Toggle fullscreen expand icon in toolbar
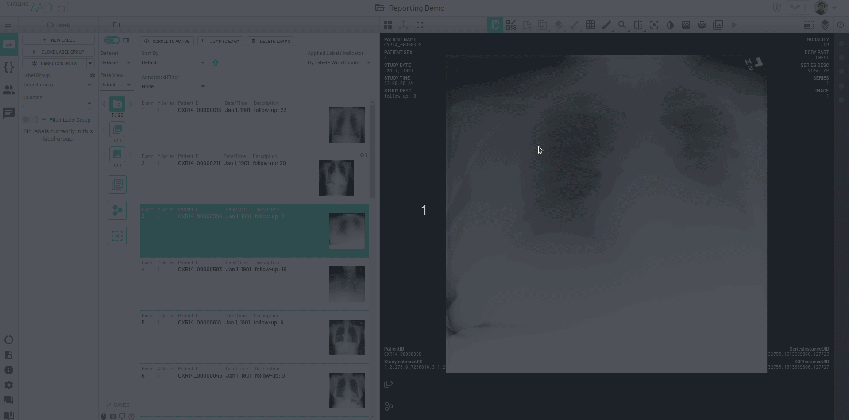Viewport: 849px width, 420px height. coord(419,25)
